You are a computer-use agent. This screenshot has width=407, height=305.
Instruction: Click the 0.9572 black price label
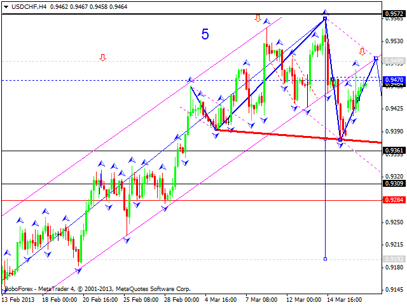(393, 13)
